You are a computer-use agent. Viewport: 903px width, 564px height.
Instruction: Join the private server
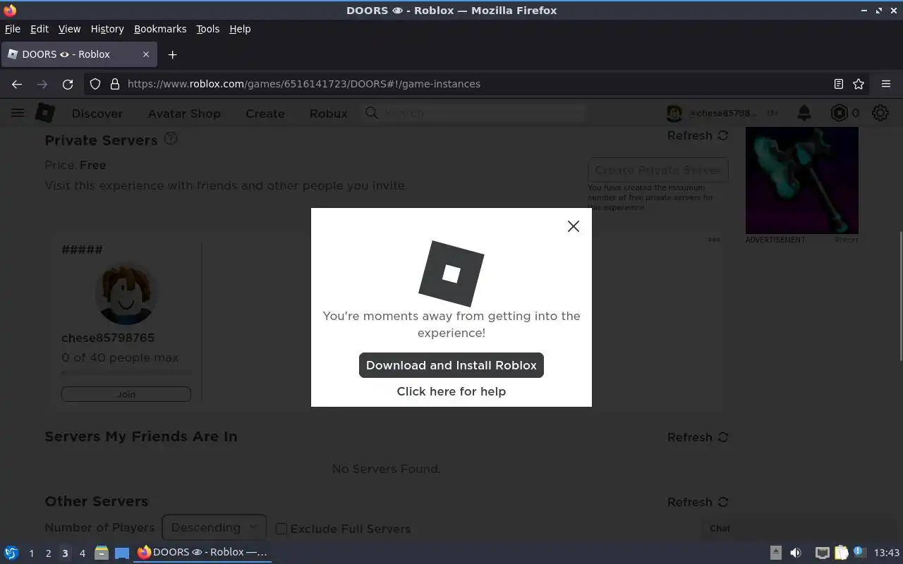point(126,394)
